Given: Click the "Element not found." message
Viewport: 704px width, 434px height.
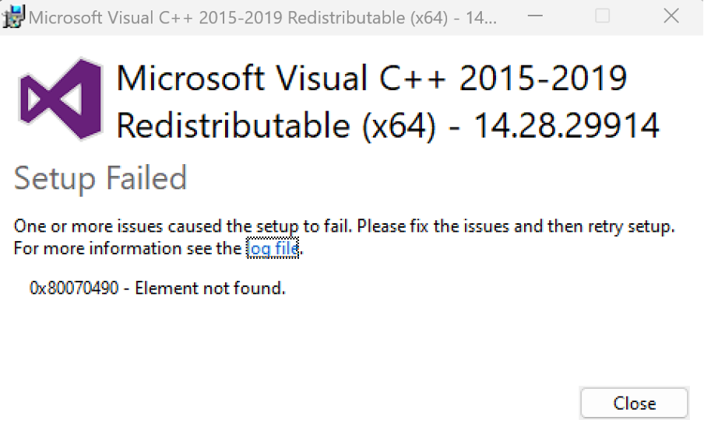Looking at the screenshot, I should tap(210, 289).
